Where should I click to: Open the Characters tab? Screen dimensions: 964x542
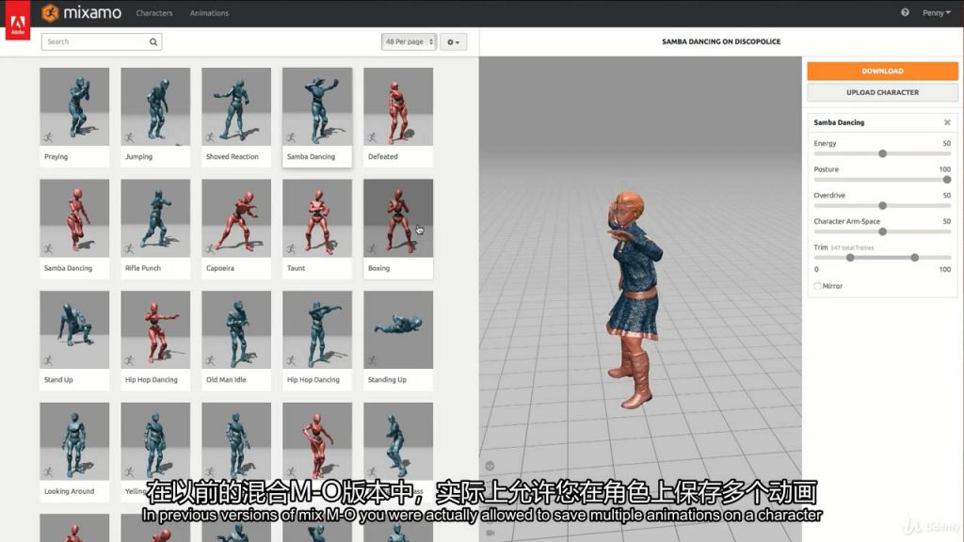pos(154,13)
